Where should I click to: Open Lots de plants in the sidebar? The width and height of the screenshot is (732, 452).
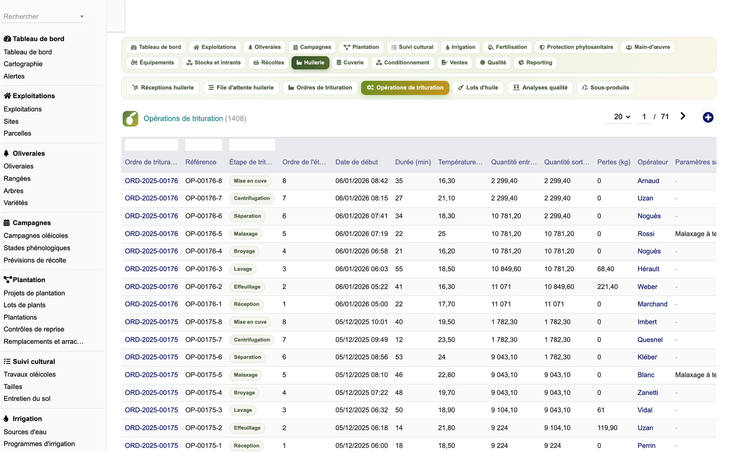[x=24, y=305]
